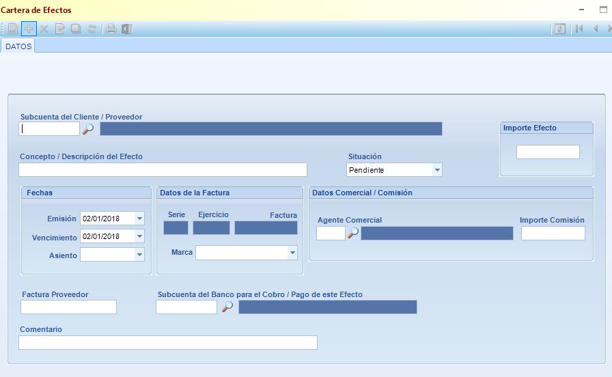Click the Agente Comercial code field
The height and width of the screenshot is (377, 612).
[x=331, y=234]
